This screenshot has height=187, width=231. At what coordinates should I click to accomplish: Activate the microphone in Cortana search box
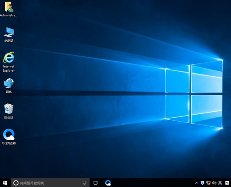[x=84, y=183]
